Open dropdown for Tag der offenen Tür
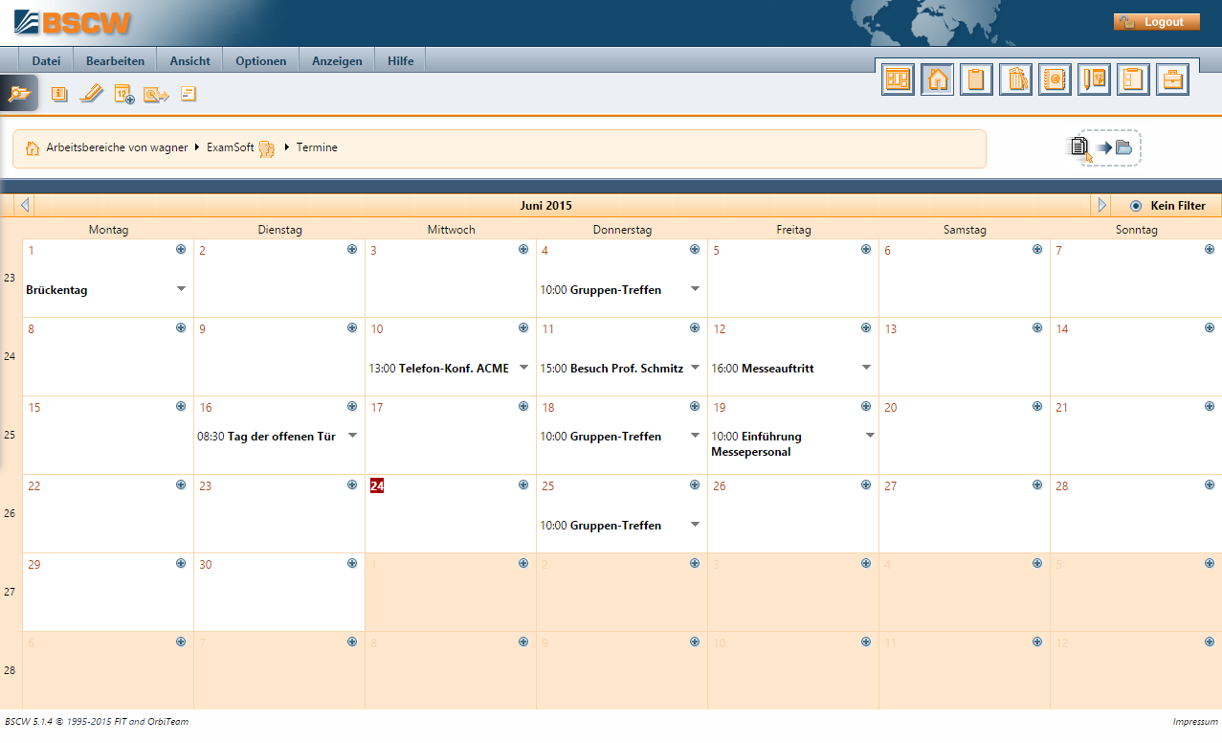1222x743 pixels. (x=352, y=435)
